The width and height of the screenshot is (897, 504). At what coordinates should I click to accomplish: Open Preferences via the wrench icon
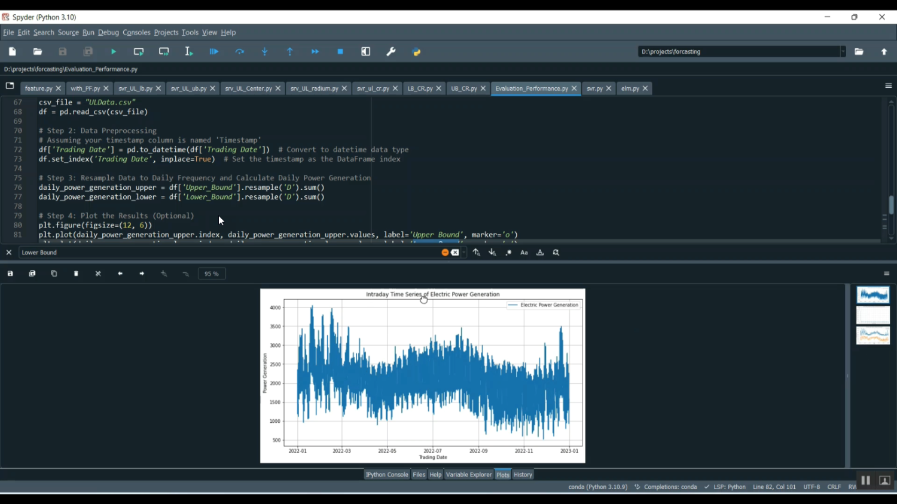[391, 52]
